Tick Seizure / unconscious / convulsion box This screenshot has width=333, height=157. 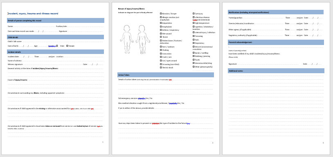coord(193,47)
